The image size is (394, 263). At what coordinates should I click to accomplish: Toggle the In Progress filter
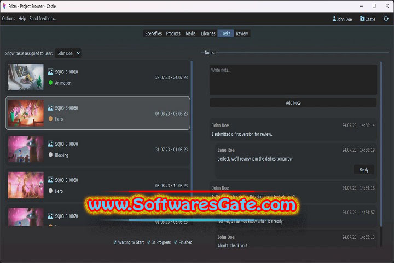coord(159,242)
